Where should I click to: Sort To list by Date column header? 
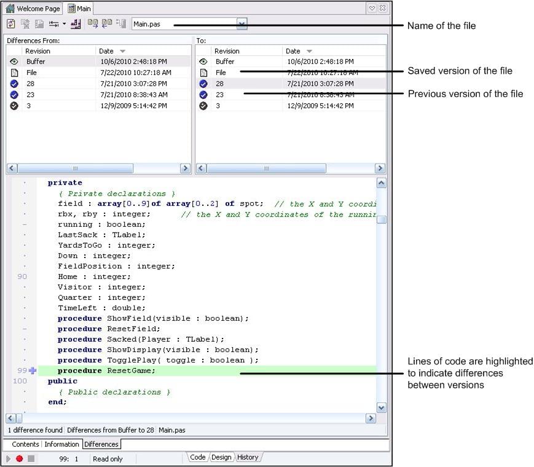tap(334, 51)
